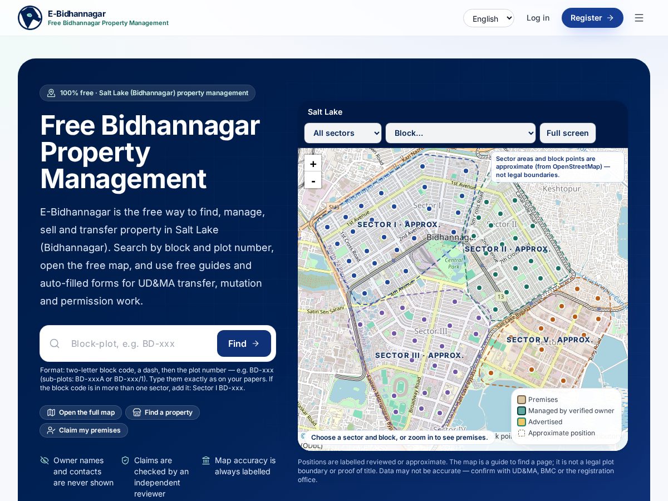Click the map pin icon in 100% free badge
The width and height of the screenshot is (668, 501).
tap(51, 93)
